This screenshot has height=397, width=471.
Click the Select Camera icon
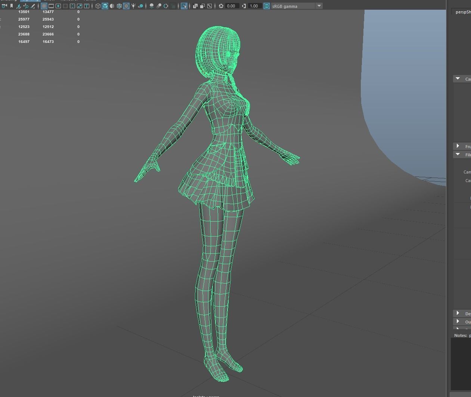click(4, 6)
